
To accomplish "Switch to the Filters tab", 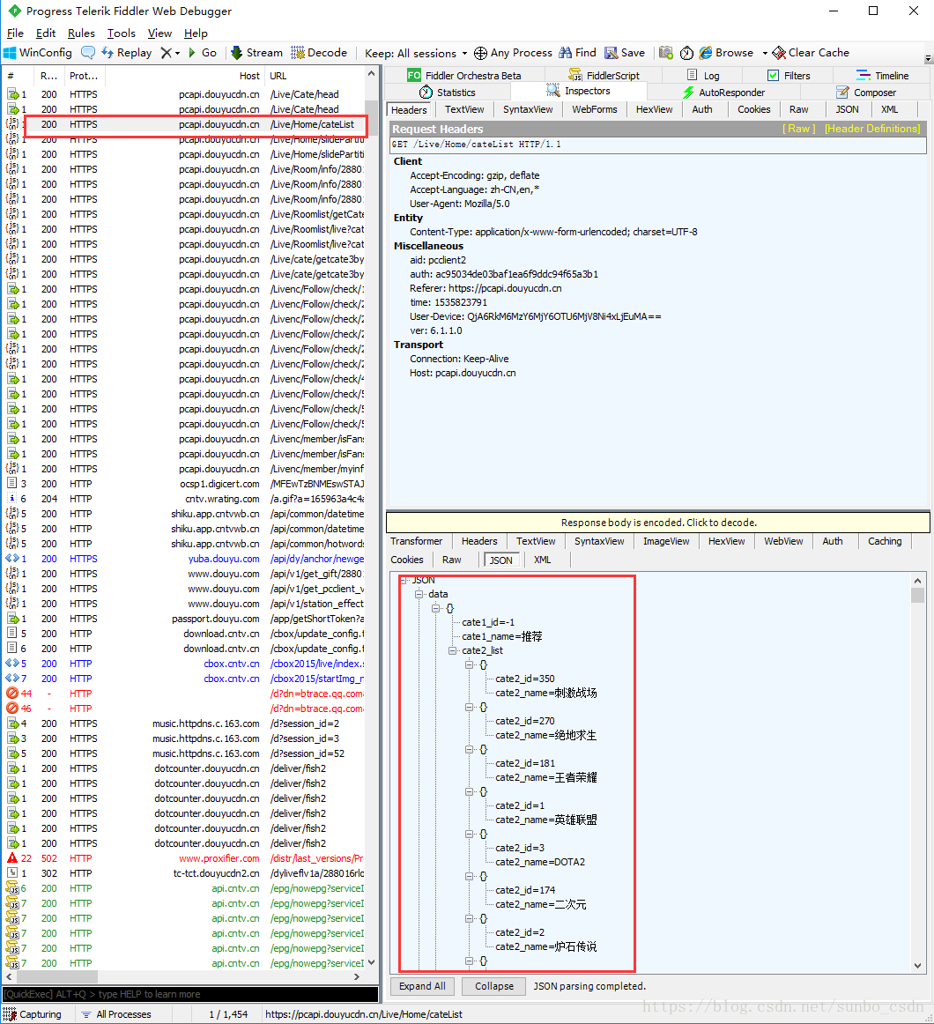I will click(789, 76).
